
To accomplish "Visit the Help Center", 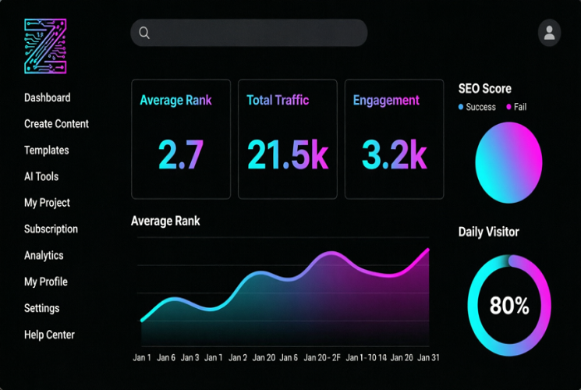I will coord(49,335).
